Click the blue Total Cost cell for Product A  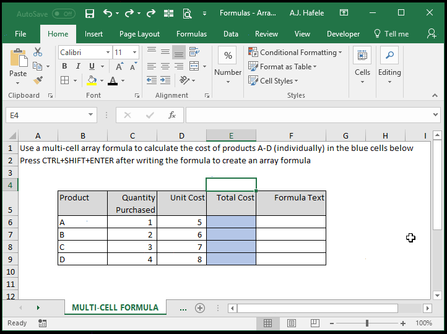point(231,222)
